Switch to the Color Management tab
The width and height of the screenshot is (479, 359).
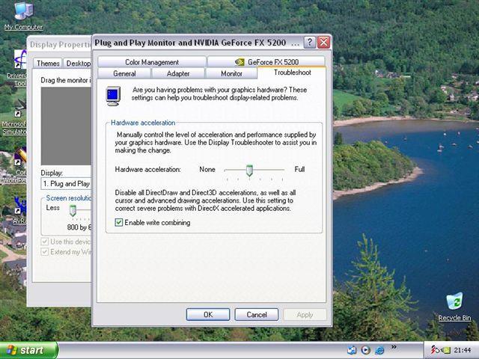click(x=152, y=62)
